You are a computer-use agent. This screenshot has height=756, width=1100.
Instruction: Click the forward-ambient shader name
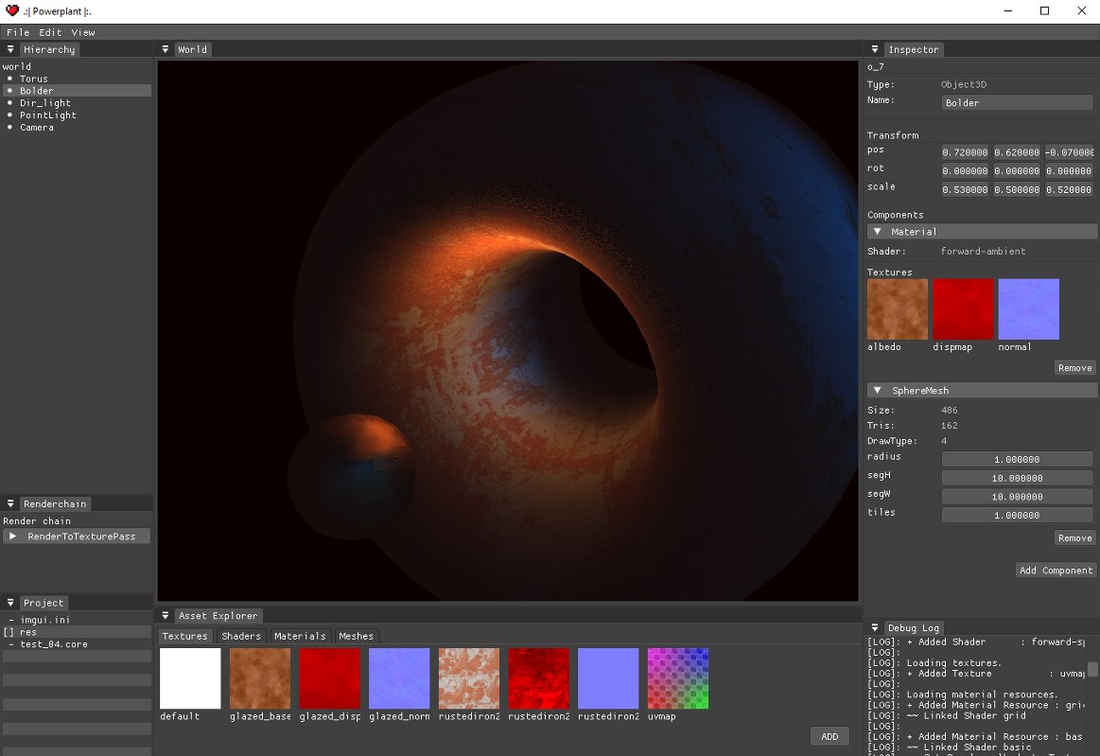[983, 252]
